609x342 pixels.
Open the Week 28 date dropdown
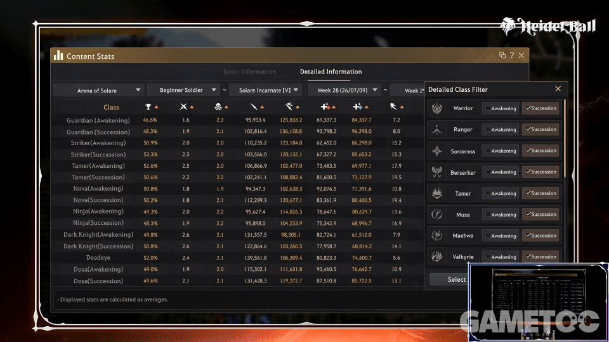[344, 90]
